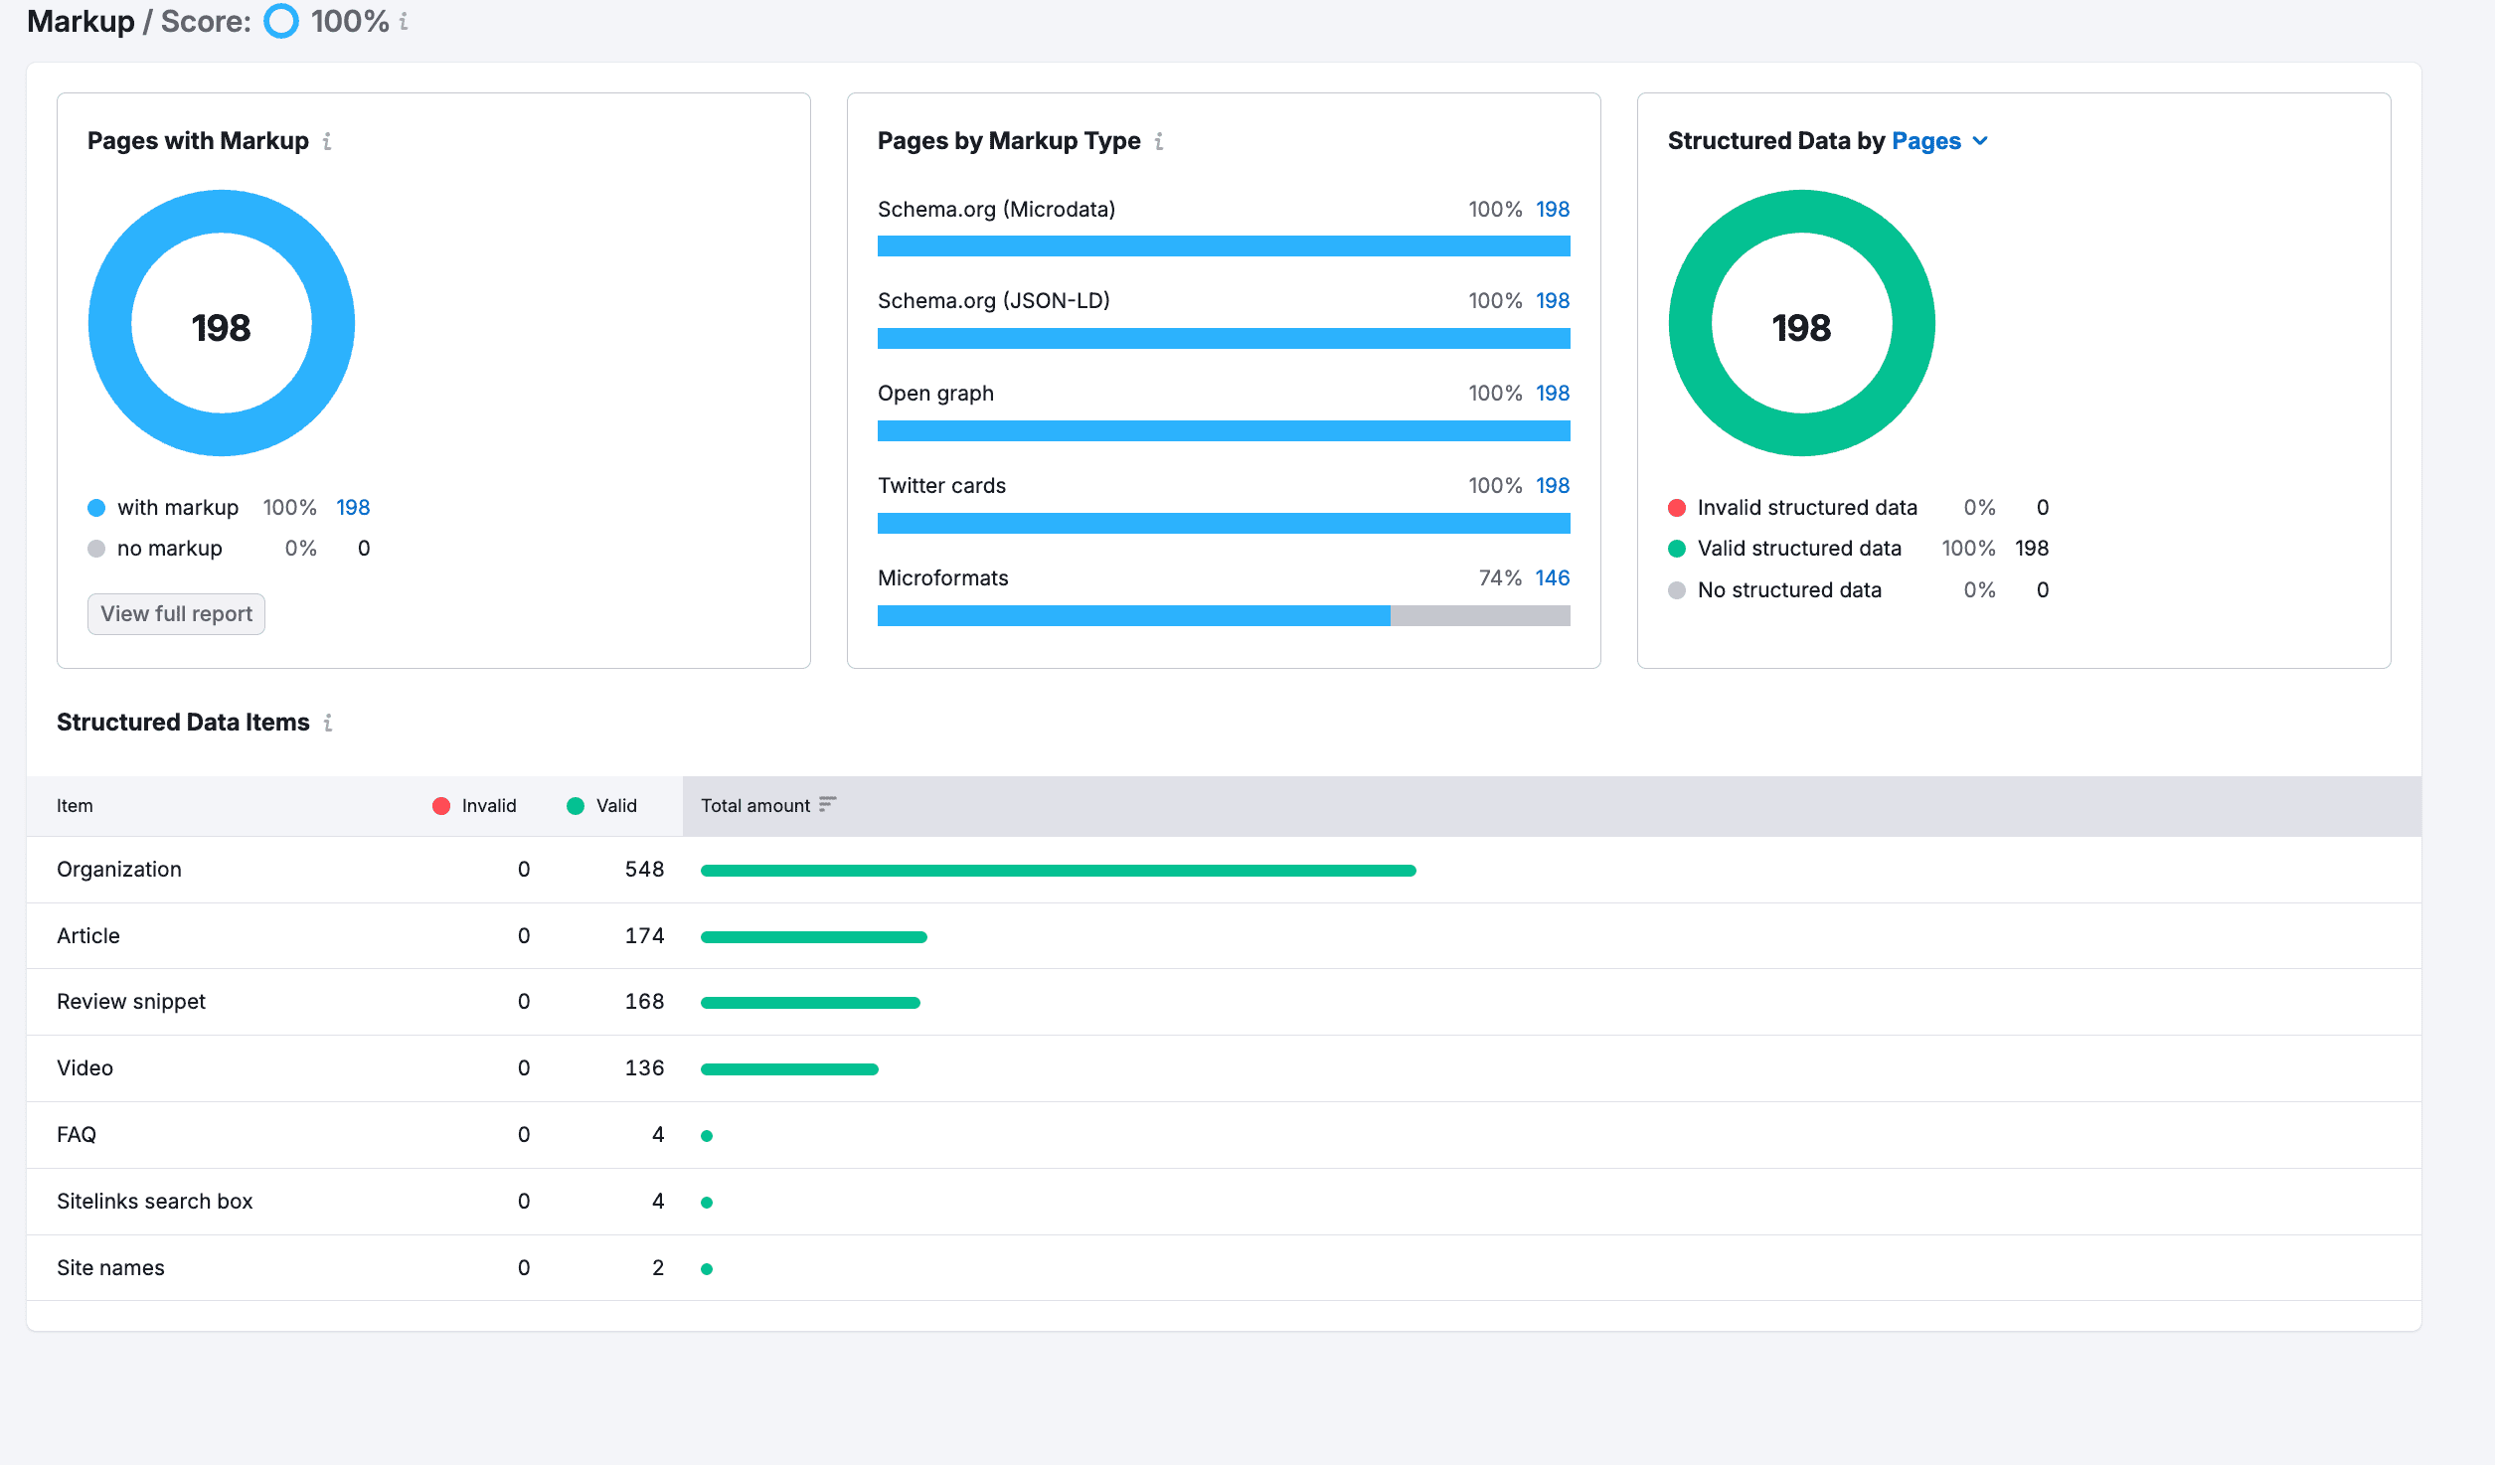Click the Markup score circle icon
The height and width of the screenshot is (1465, 2495).
click(x=281, y=22)
